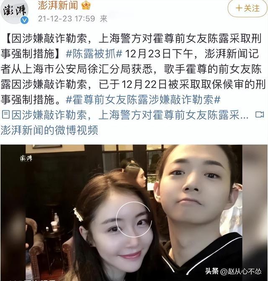Open The Paper's profile avatar
The height and width of the screenshot is (281, 268).
pyautogui.click(x=14, y=12)
